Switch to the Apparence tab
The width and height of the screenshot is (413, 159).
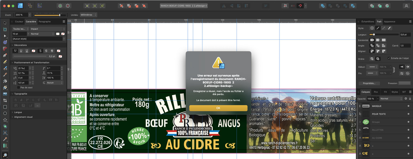pos(389,22)
